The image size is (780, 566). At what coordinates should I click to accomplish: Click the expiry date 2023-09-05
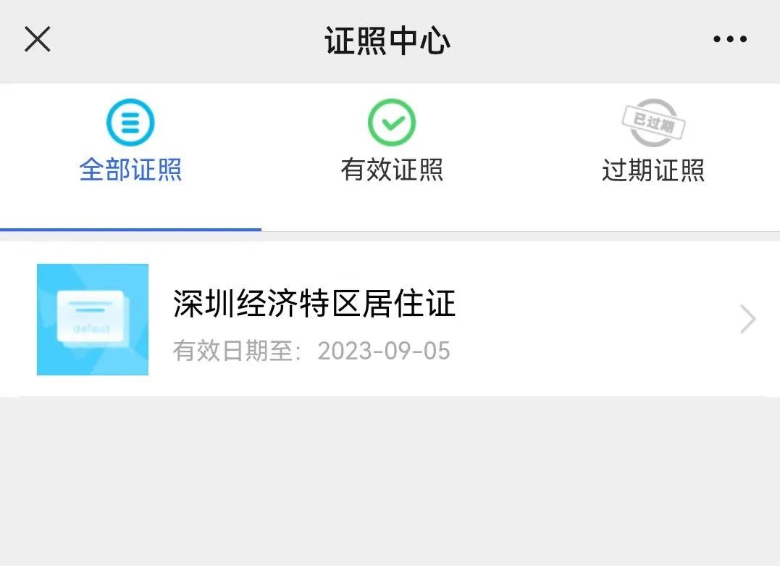[384, 351]
